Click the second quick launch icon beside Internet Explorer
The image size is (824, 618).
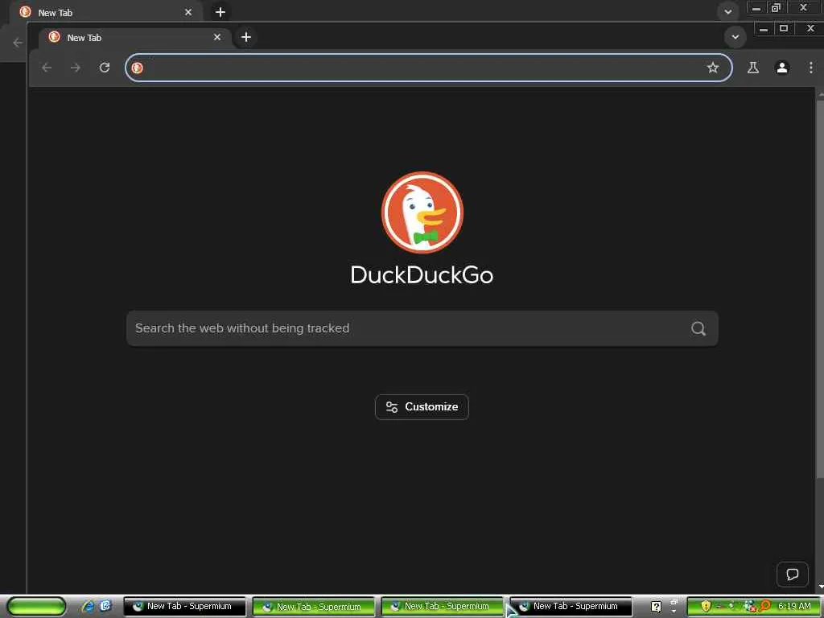click(x=105, y=606)
